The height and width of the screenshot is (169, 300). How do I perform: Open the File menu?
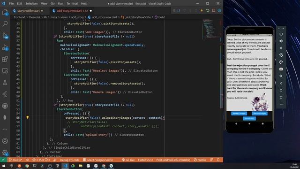click(x=11, y=3)
